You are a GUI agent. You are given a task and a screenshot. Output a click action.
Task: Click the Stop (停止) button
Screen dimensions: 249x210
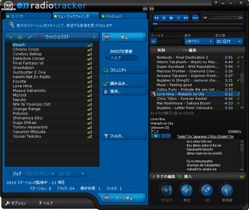[x=124, y=37]
